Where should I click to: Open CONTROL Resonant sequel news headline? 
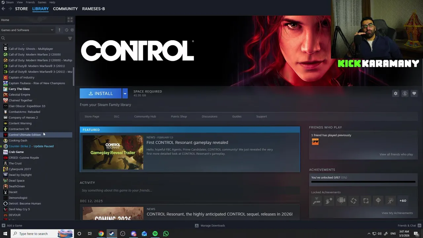[219, 214]
